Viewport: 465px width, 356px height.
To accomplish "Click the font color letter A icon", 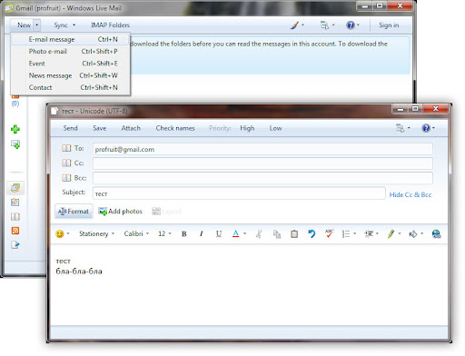I will click(x=235, y=233).
